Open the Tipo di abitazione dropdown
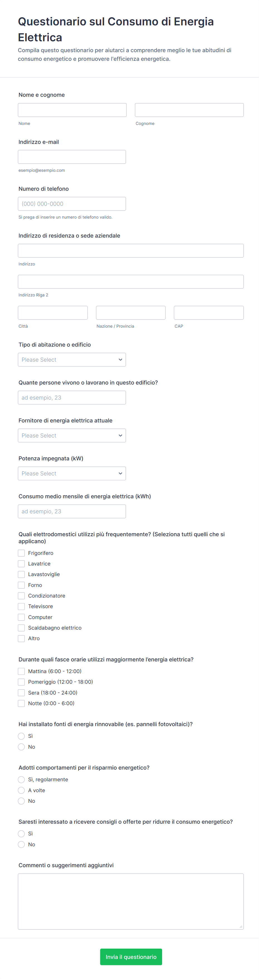The width and height of the screenshot is (259, 979). coord(72,359)
